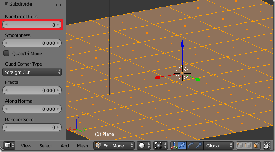Open the View menu
The image size is (275, 152).
point(26,145)
